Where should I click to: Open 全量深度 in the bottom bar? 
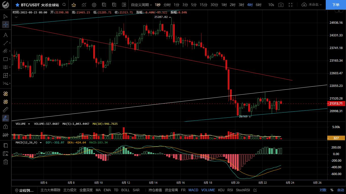coord(86,190)
